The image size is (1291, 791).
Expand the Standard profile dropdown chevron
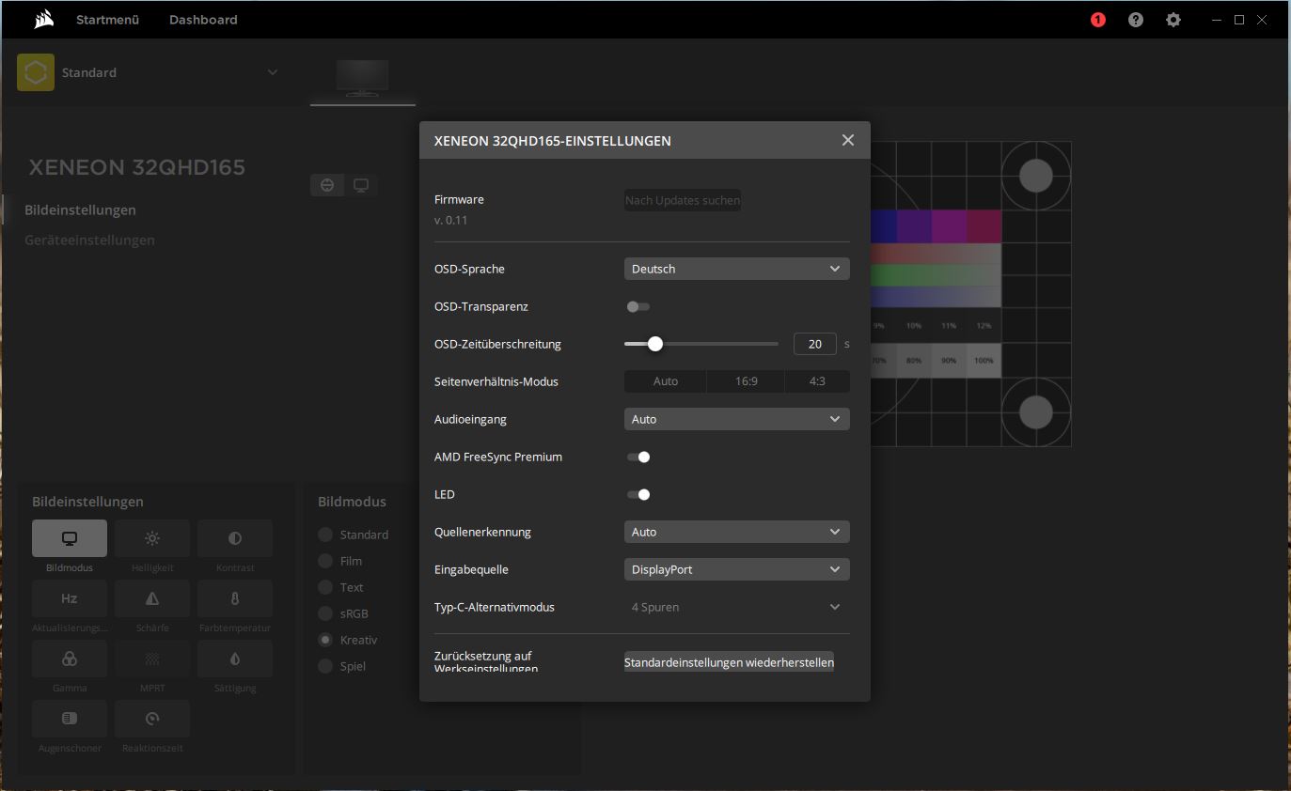point(273,72)
